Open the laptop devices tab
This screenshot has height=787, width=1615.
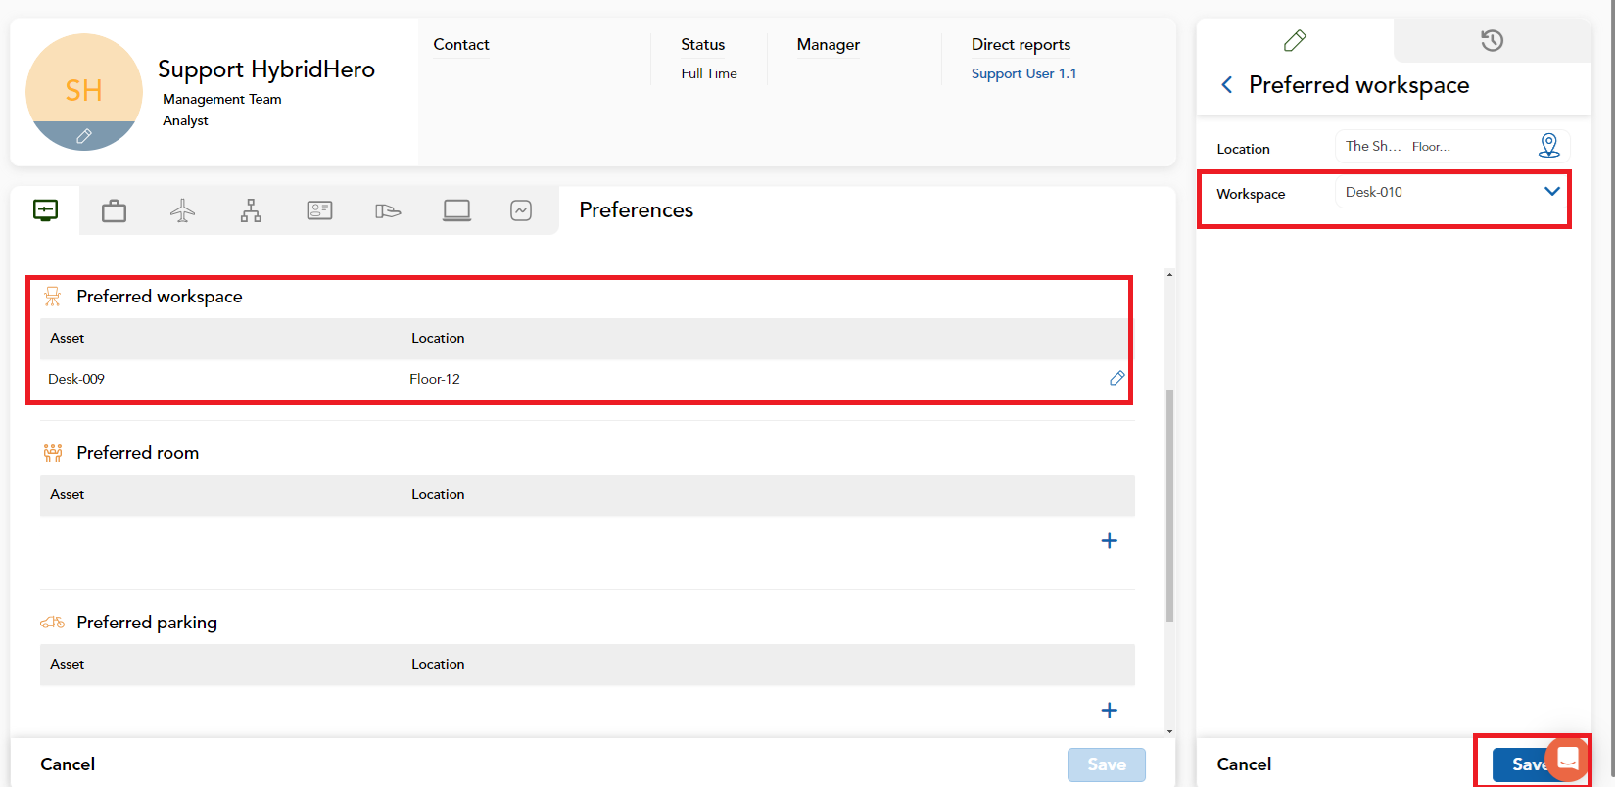pyautogui.click(x=456, y=210)
